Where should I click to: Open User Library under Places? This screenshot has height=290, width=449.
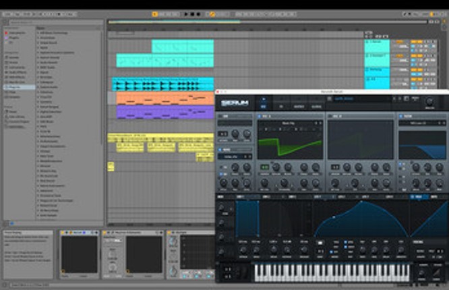17,117
